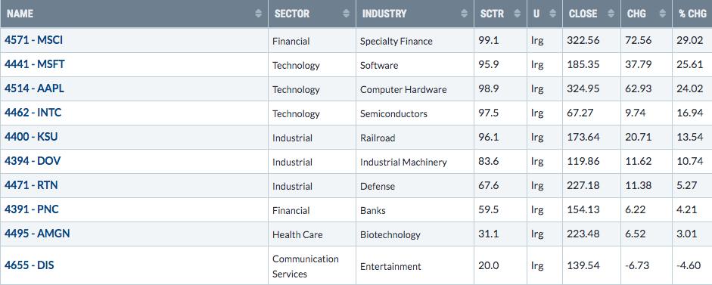Open the 4394 - DOV link

click(33, 161)
